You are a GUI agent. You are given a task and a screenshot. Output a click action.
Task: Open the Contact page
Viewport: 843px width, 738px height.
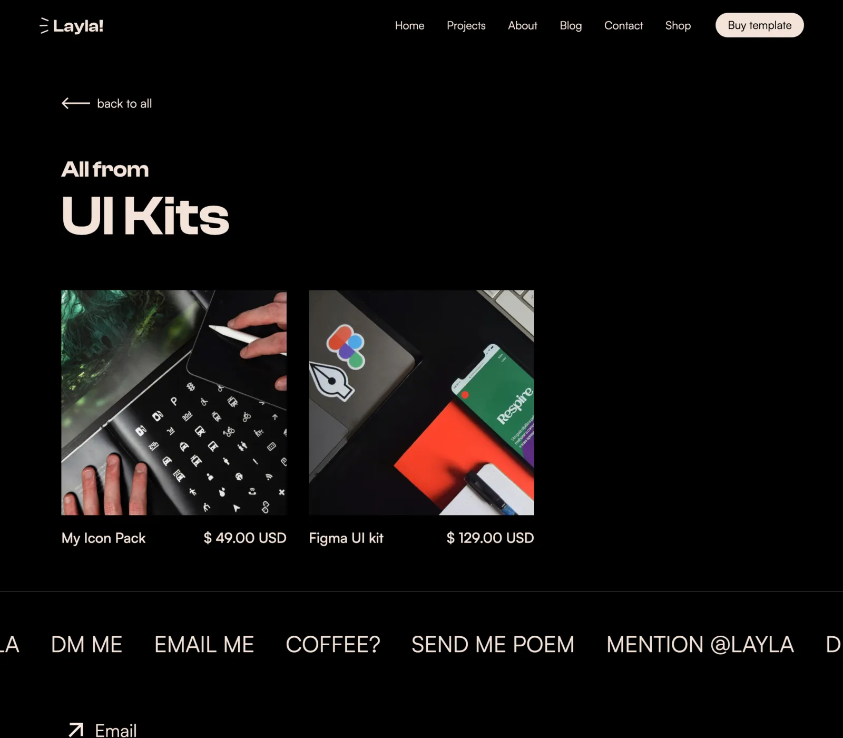[623, 25]
